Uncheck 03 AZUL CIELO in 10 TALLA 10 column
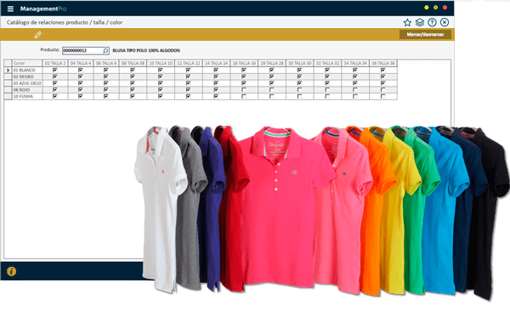Screen dimensions: 510x311 (x=161, y=83)
